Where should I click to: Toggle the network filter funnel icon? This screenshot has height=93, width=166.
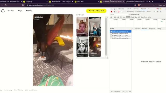point(119,12)
